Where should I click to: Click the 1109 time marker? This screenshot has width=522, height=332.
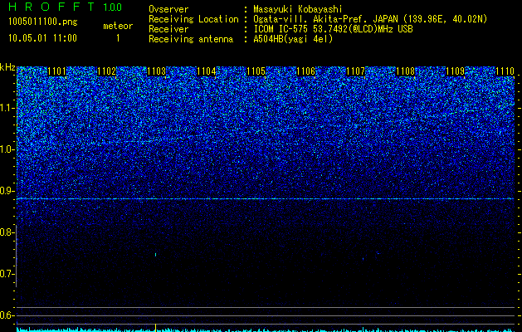(455, 71)
